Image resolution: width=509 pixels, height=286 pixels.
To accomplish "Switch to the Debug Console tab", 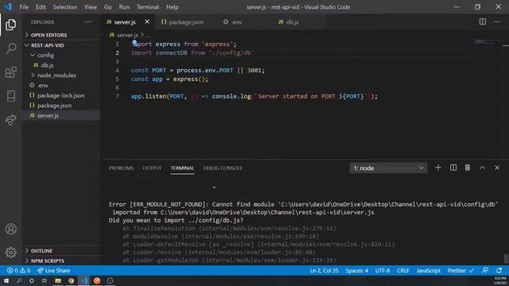I will (223, 168).
